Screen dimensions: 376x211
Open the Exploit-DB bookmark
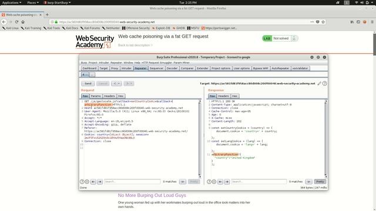[161, 28]
